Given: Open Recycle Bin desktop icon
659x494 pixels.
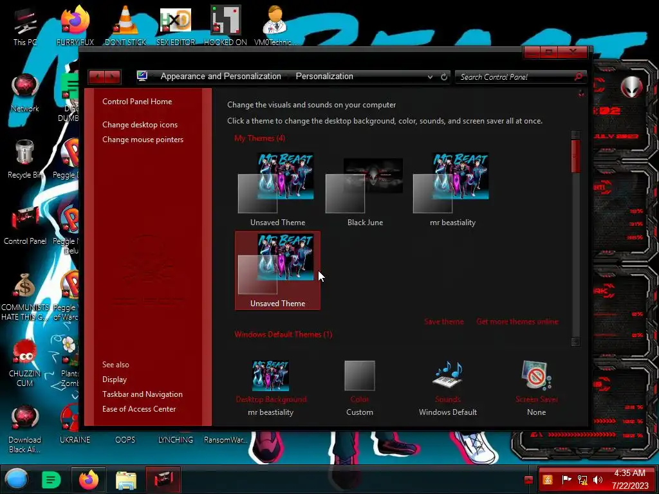Looking at the screenshot, I should [25, 160].
